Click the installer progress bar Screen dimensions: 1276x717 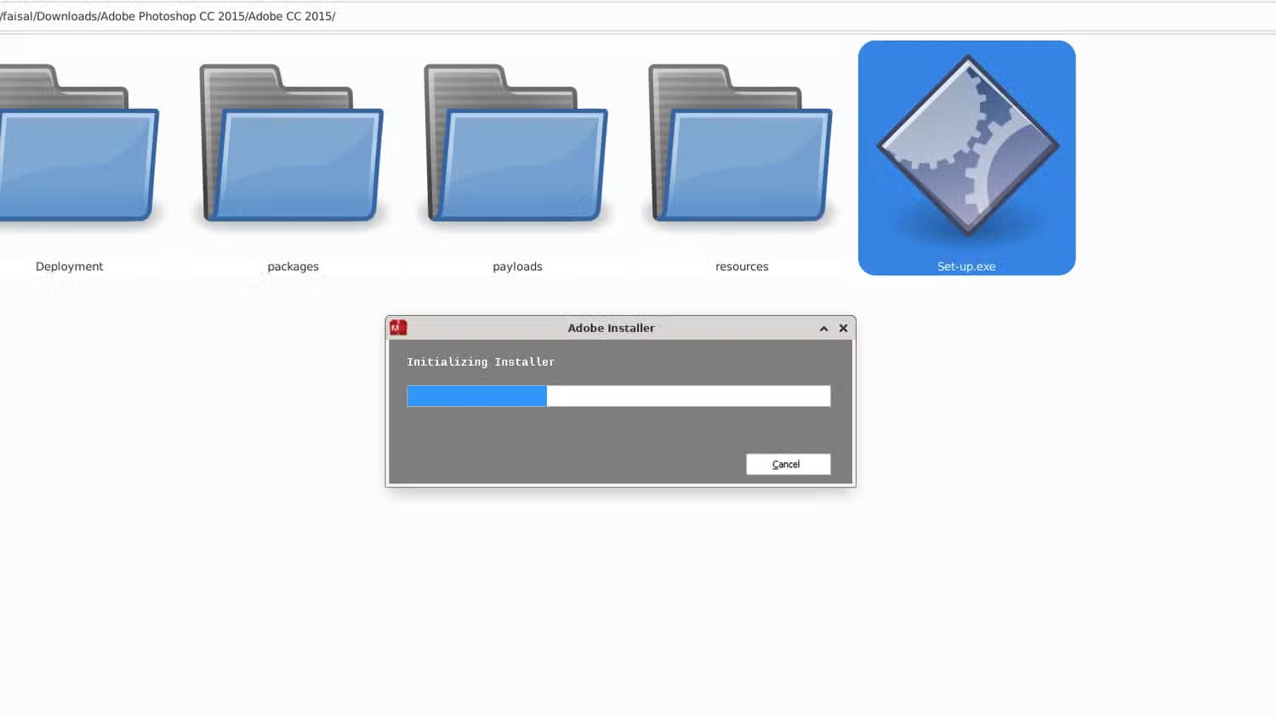pos(618,396)
